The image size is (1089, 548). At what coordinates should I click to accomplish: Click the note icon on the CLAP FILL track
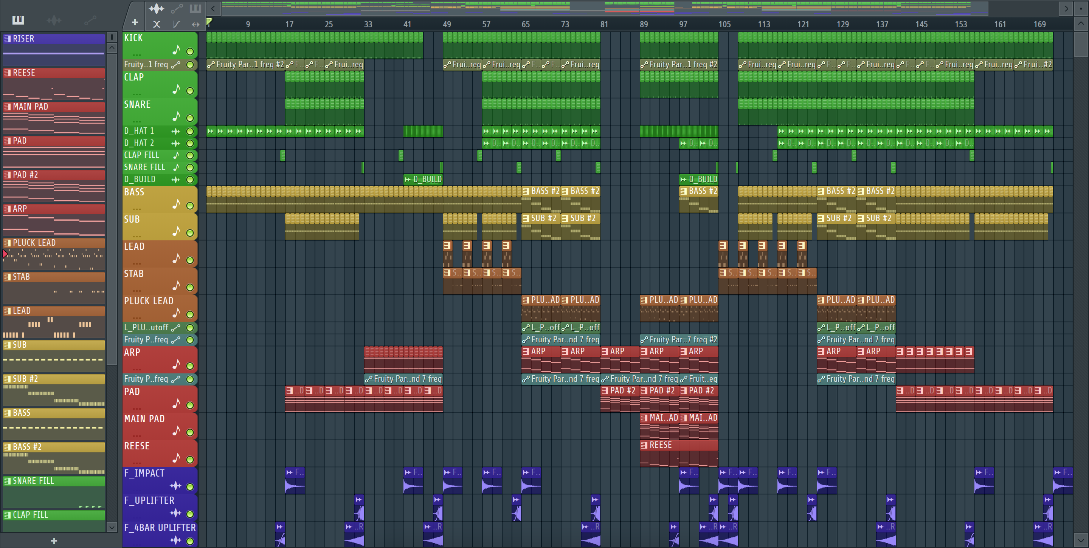(176, 155)
